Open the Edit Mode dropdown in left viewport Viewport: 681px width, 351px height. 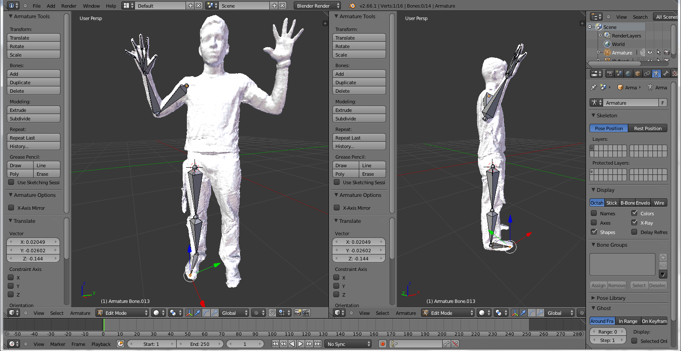[122, 313]
